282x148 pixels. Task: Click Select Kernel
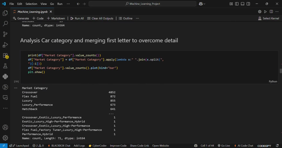click(268, 18)
